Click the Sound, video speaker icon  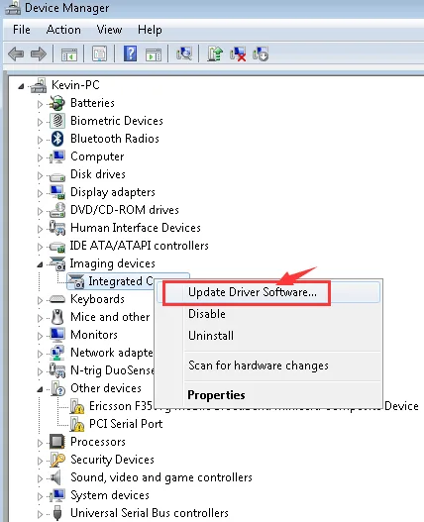click(55, 477)
